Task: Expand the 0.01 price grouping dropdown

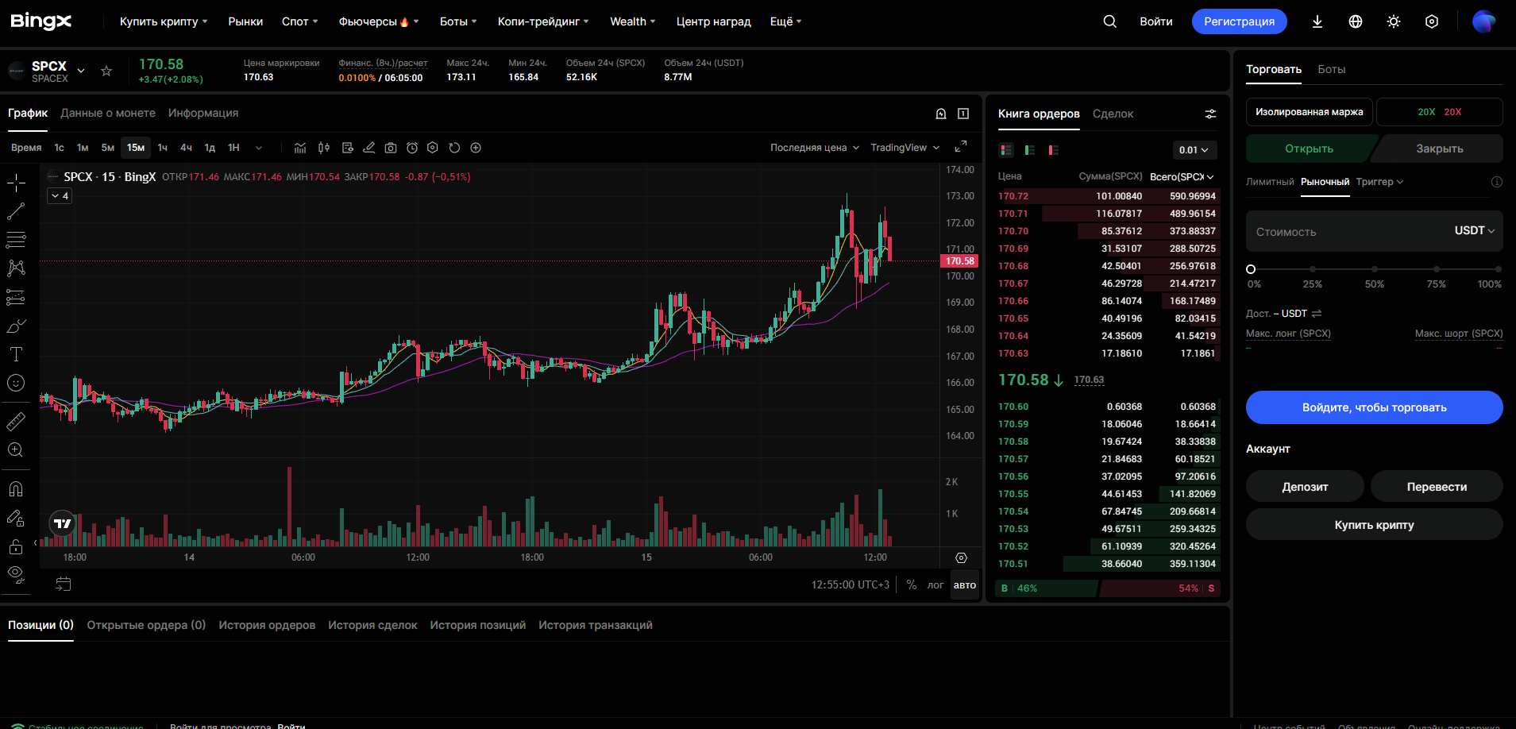Action: coord(1194,150)
